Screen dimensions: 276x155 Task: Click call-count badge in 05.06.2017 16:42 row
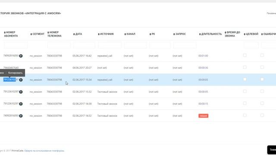[x=21, y=56]
